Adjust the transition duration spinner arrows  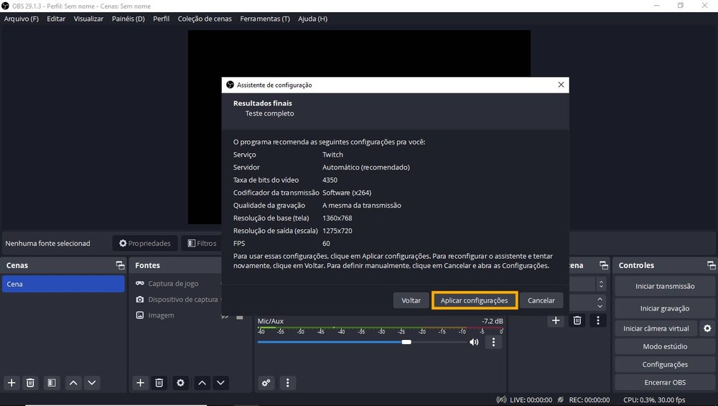coord(600,302)
